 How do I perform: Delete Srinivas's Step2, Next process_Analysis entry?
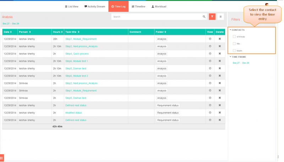(220, 83)
